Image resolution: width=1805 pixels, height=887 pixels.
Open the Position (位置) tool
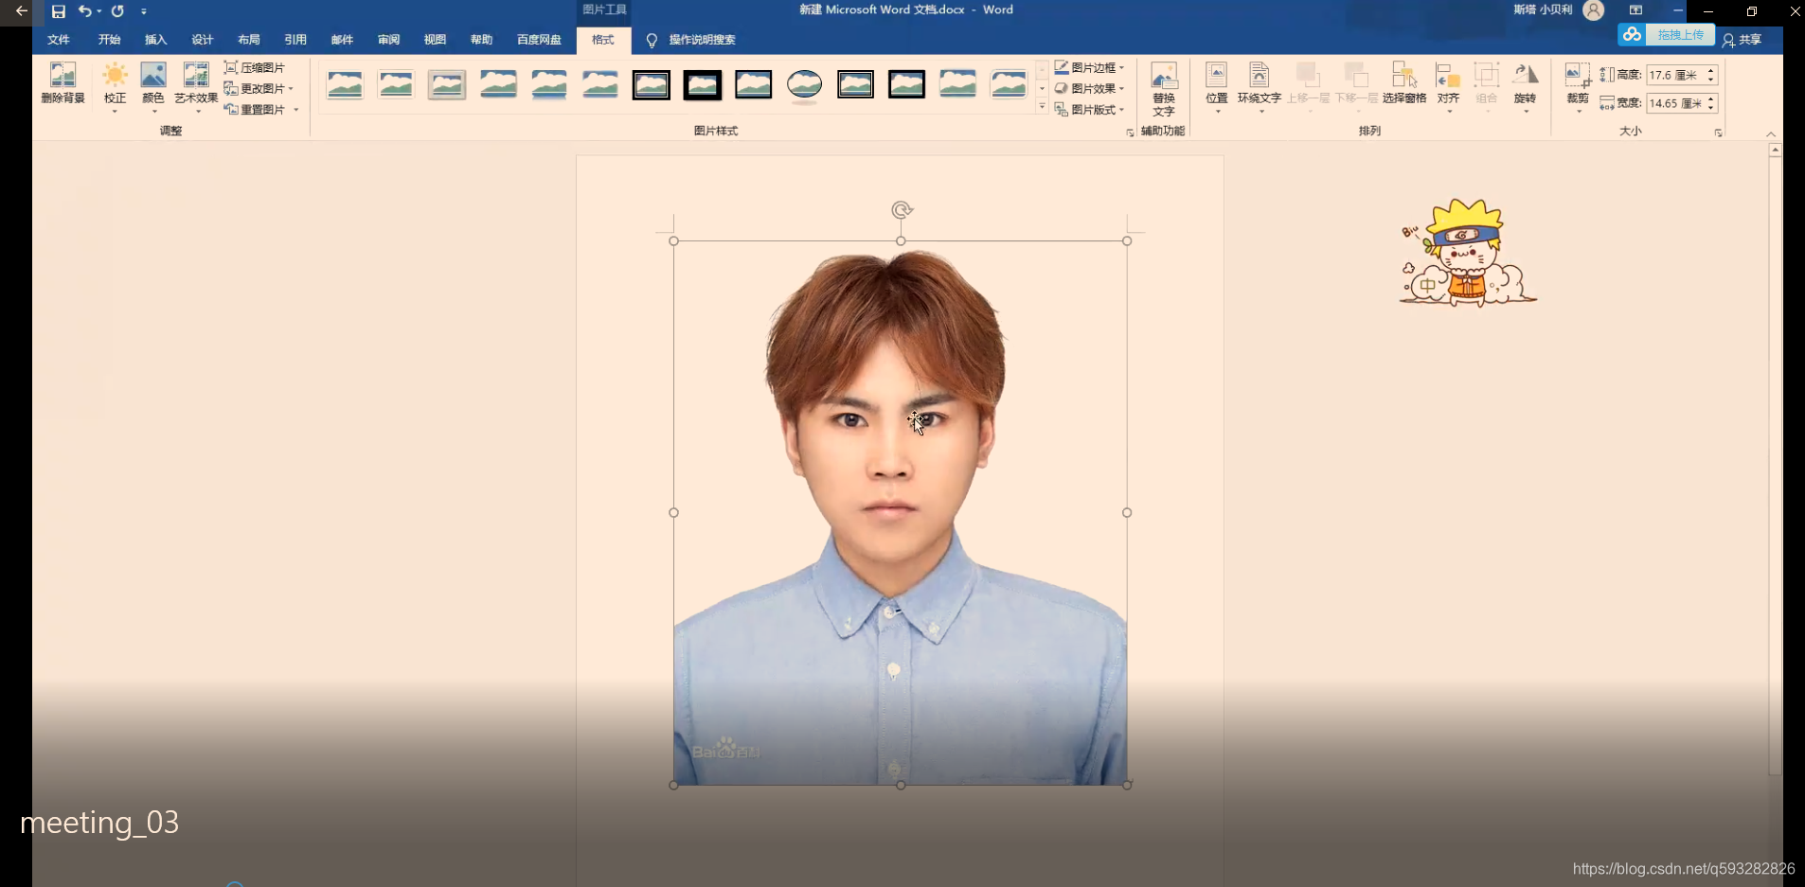pyautogui.click(x=1217, y=86)
